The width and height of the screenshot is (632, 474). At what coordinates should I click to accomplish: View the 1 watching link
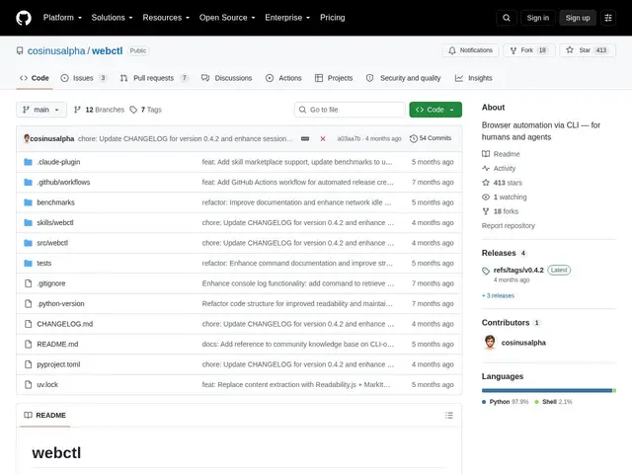pyautogui.click(x=505, y=197)
